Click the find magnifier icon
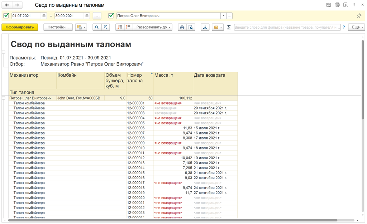 pos(97,27)
